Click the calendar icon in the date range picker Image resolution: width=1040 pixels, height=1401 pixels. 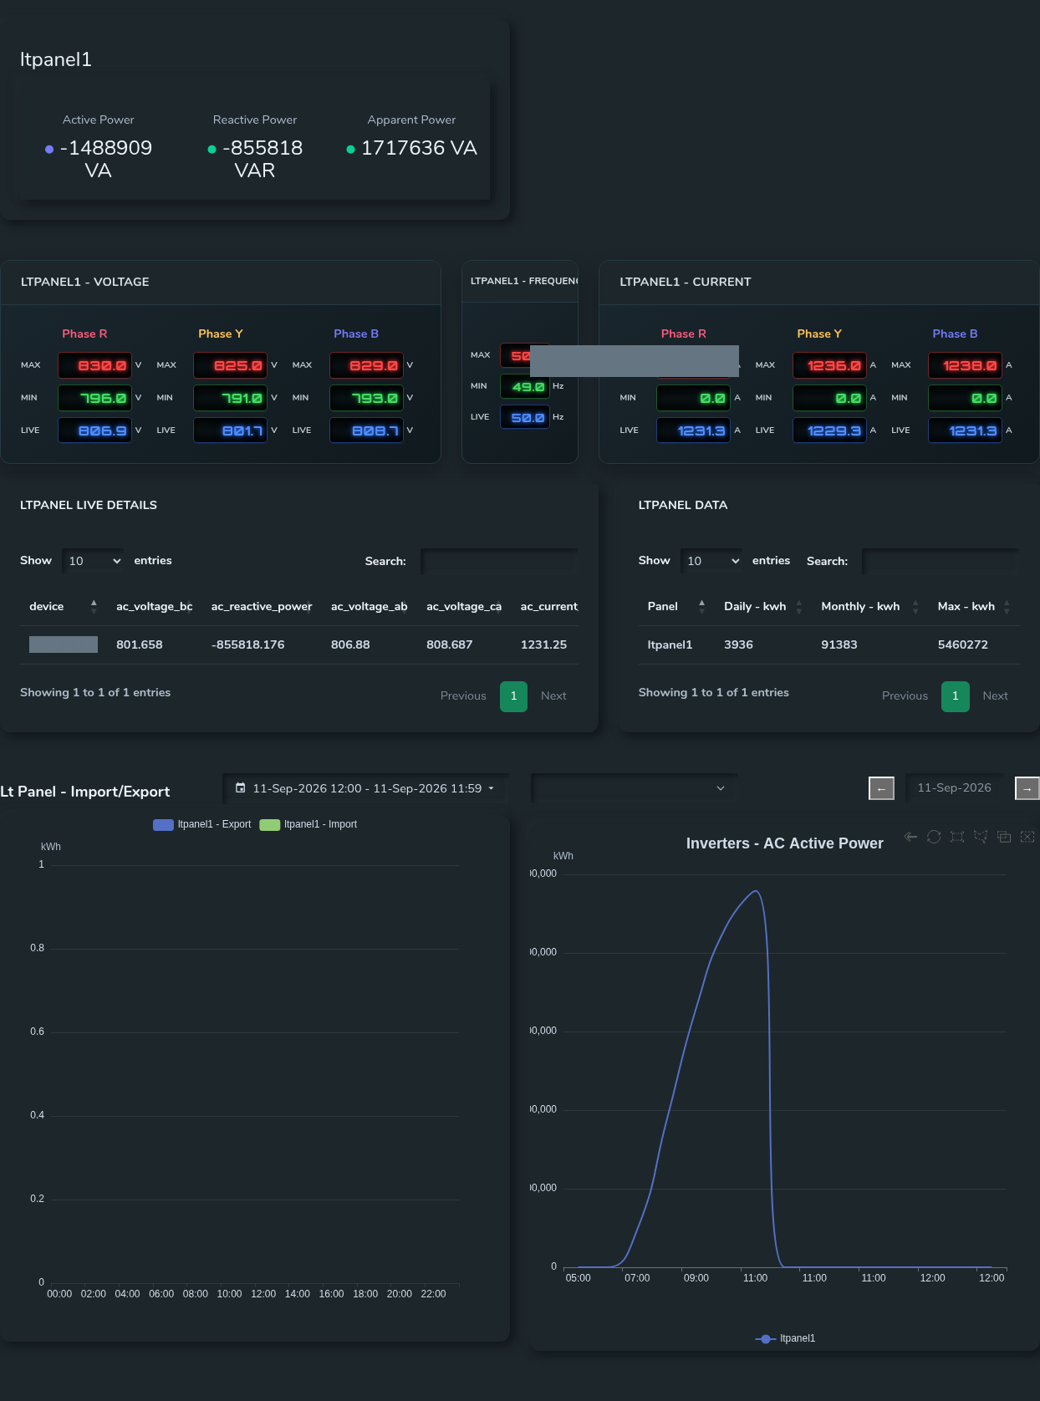[241, 788]
